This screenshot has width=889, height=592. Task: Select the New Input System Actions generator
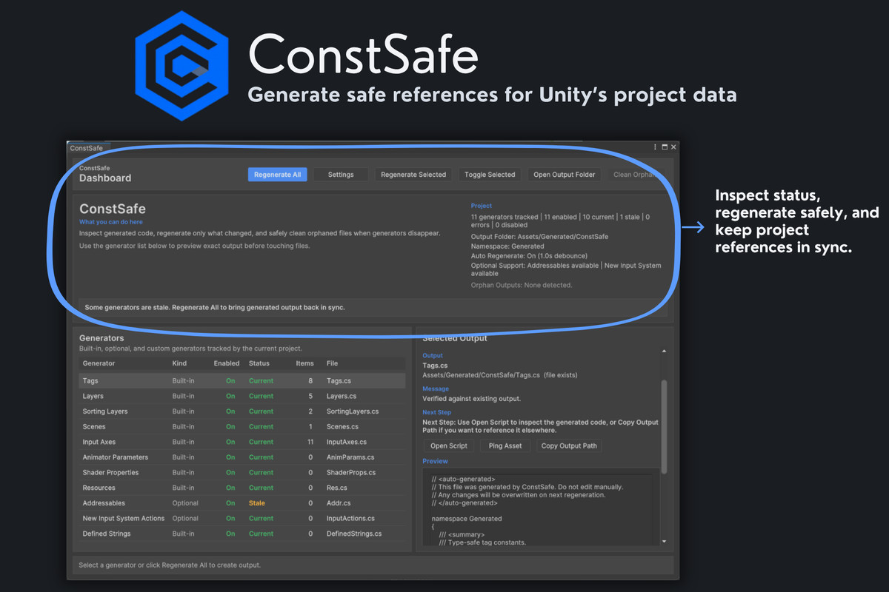coord(242,519)
